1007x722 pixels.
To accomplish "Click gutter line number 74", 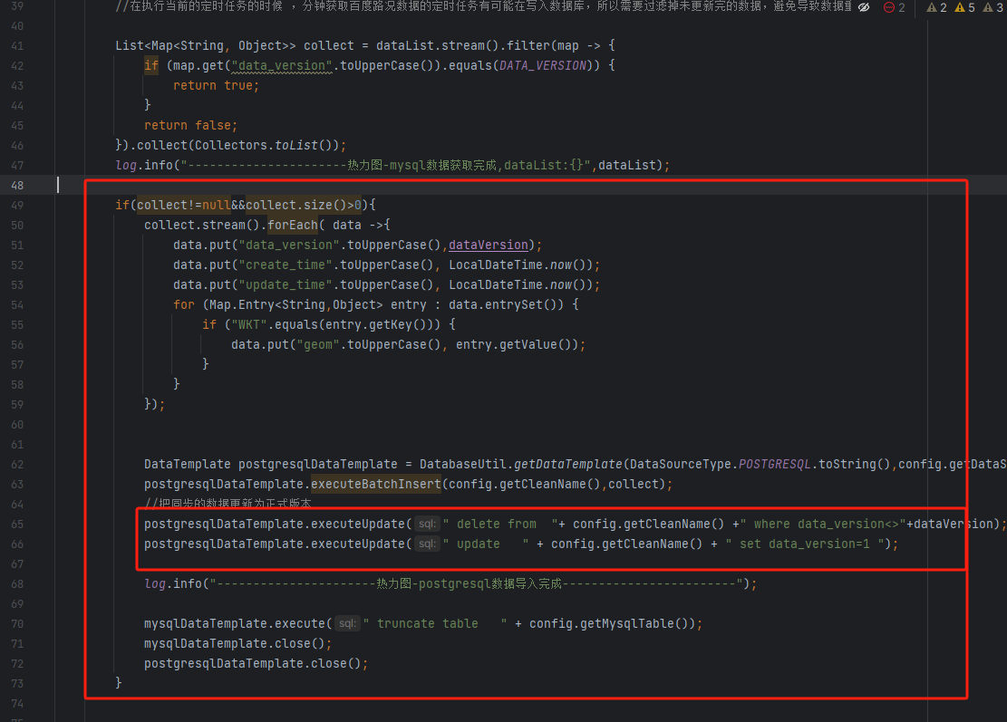I will 17,703.
